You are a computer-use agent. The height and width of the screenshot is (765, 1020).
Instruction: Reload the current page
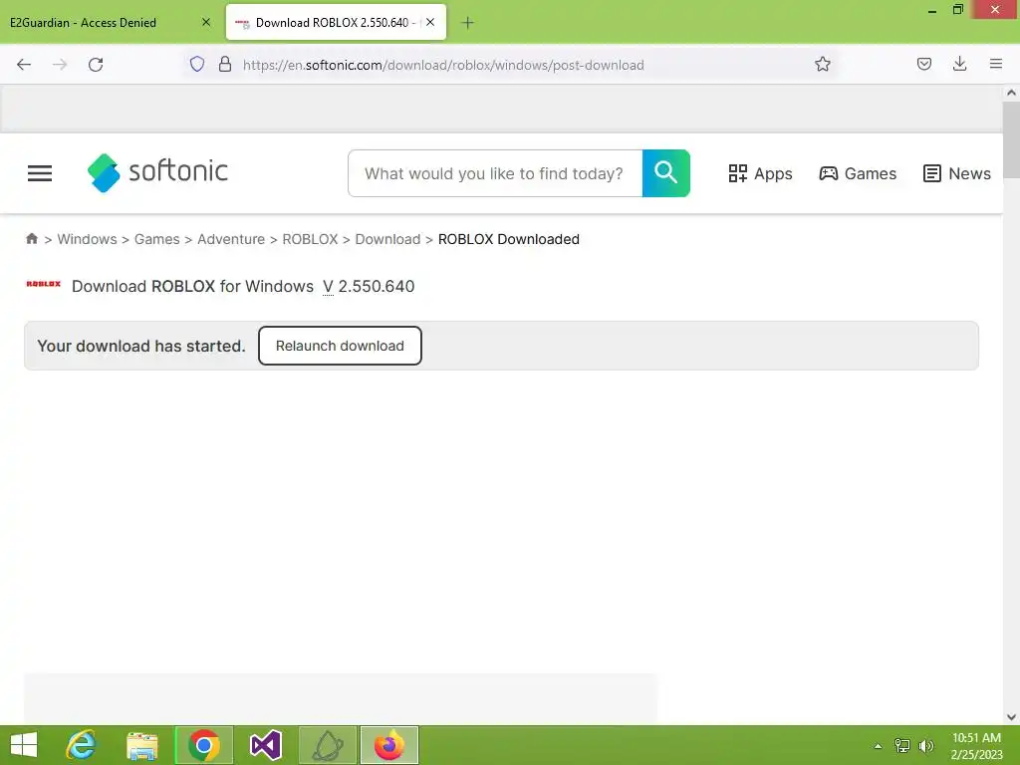[96, 65]
